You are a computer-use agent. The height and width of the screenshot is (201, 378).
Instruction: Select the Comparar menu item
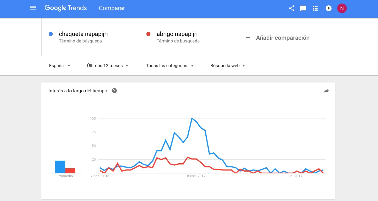point(112,8)
